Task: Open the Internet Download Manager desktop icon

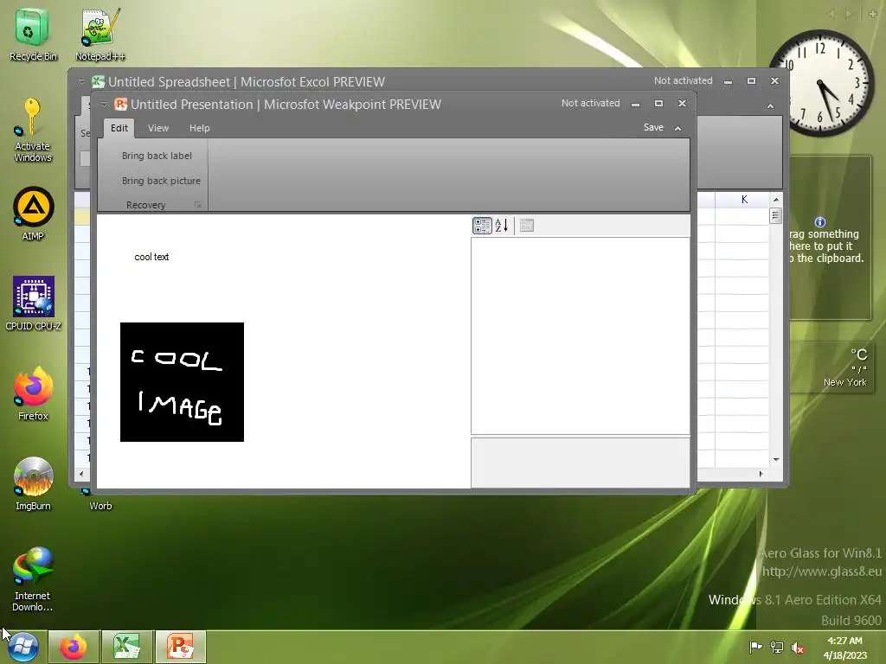Action: (x=33, y=578)
